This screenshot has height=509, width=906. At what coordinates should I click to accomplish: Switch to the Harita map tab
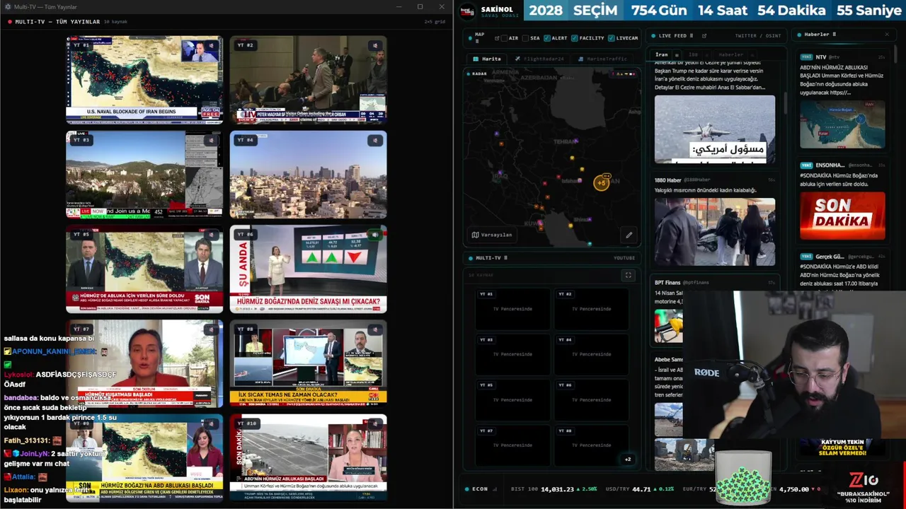click(x=487, y=59)
